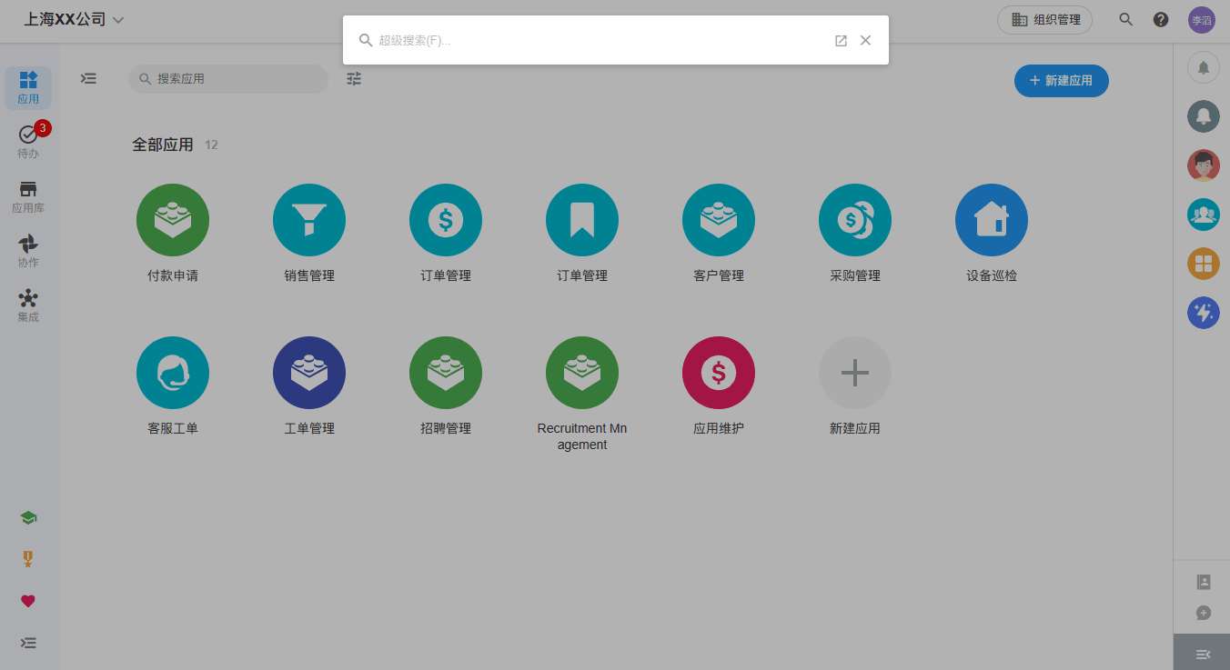The image size is (1230, 670).
Task: Expand the bottom left sidebar toggle
Action: point(28,643)
